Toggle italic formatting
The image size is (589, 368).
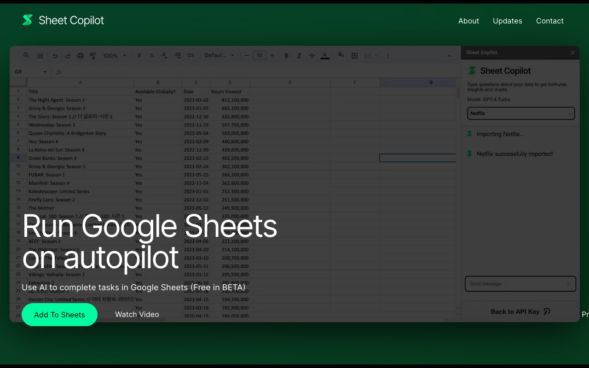[x=299, y=56]
